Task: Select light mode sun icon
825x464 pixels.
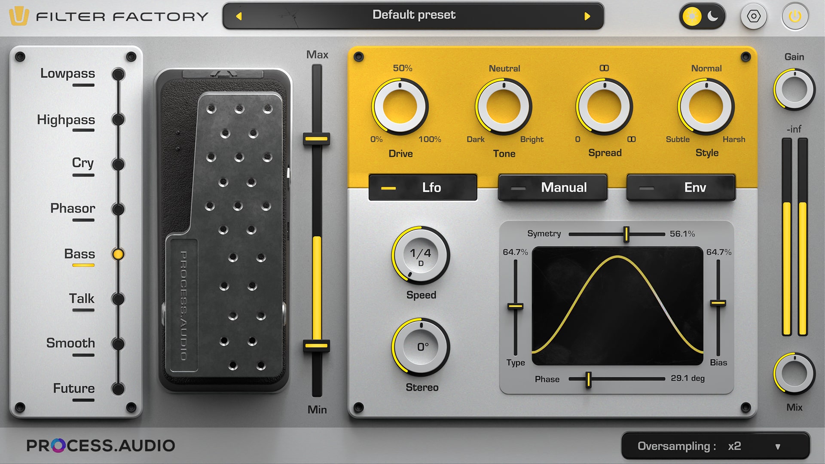Action: click(692, 16)
